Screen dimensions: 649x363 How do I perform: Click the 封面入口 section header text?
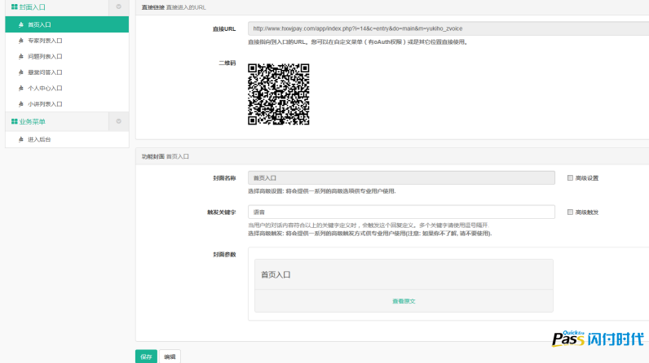pos(33,7)
